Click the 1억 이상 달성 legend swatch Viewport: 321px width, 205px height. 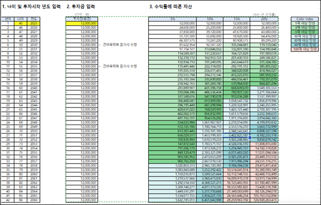click(305, 23)
